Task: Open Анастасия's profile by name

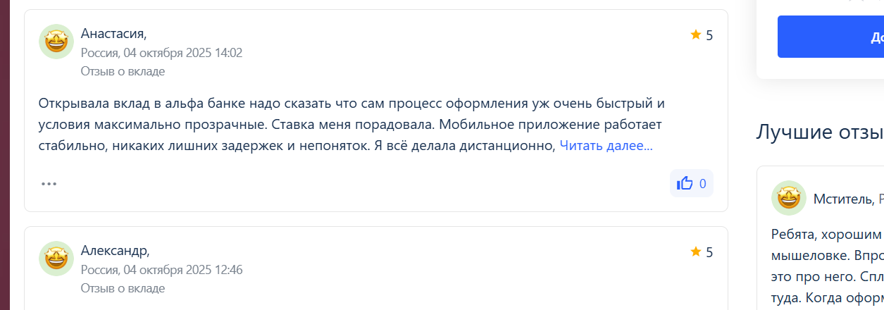Action: [113, 33]
